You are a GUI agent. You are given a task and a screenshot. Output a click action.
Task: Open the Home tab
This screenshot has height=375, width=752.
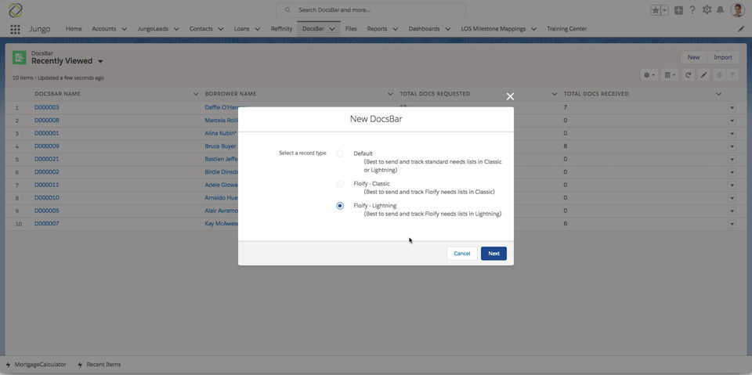(74, 29)
